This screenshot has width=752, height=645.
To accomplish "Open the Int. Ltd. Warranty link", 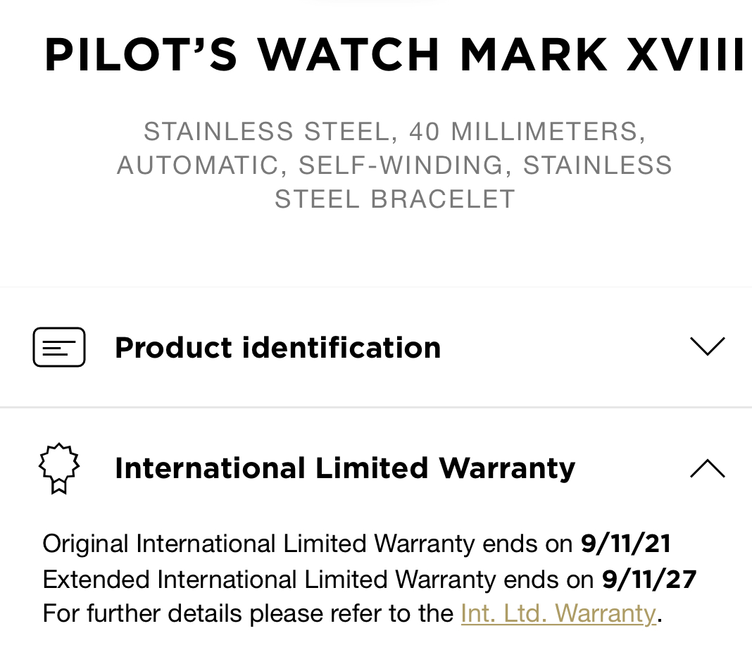I will click(558, 613).
